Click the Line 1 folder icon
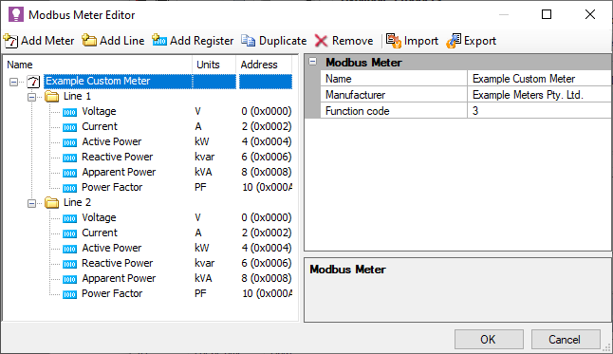613x354 pixels. click(51, 96)
